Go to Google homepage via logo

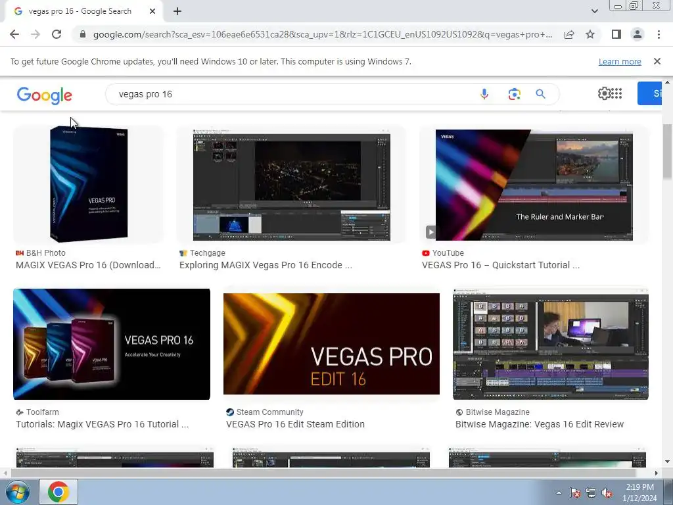click(x=45, y=95)
